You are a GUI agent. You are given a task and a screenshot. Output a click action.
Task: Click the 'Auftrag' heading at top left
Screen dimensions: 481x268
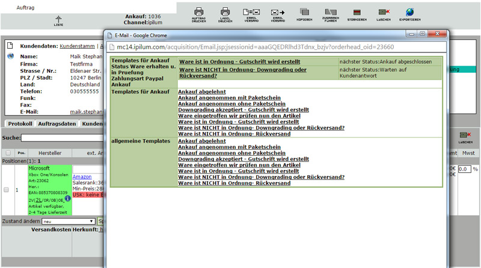pyautogui.click(x=25, y=7)
